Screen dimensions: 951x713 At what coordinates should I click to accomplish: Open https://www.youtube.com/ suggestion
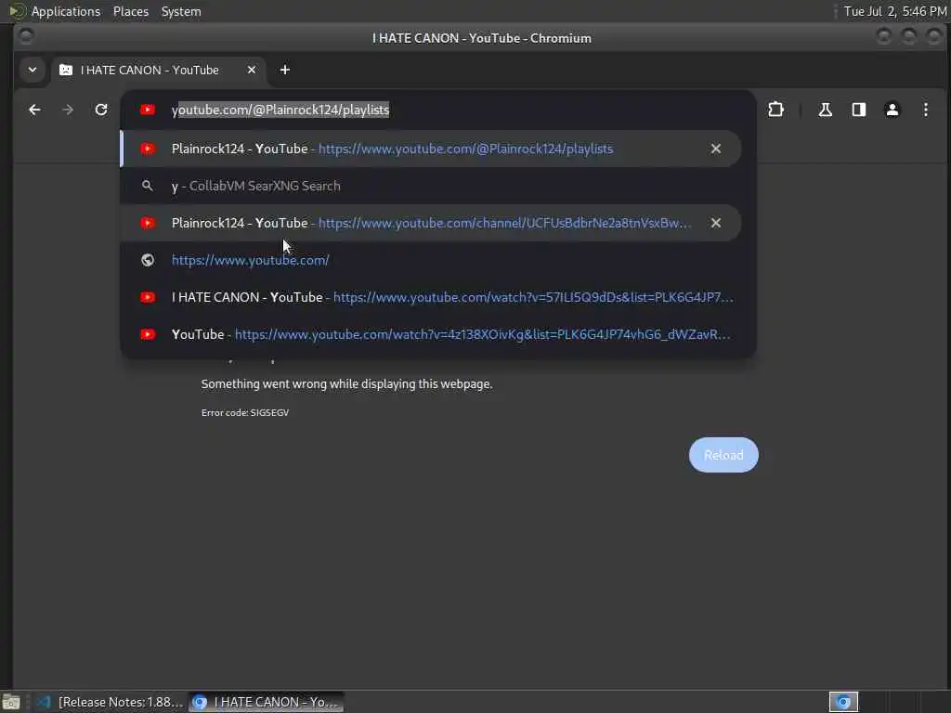point(431,260)
